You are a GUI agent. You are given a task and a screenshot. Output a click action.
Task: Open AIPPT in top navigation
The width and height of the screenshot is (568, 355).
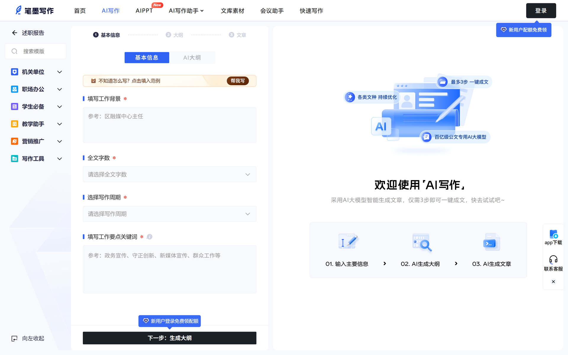pyautogui.click(x=144, y=11)
